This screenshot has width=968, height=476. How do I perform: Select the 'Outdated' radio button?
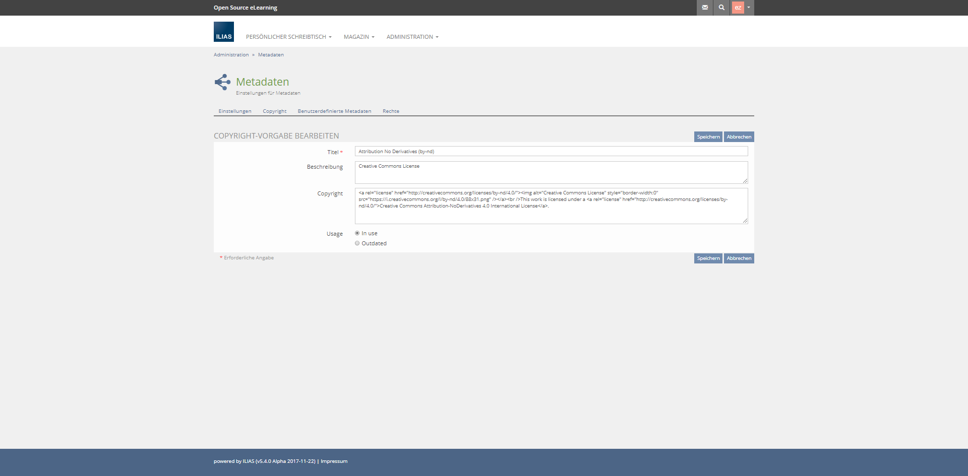coord(357,243)
